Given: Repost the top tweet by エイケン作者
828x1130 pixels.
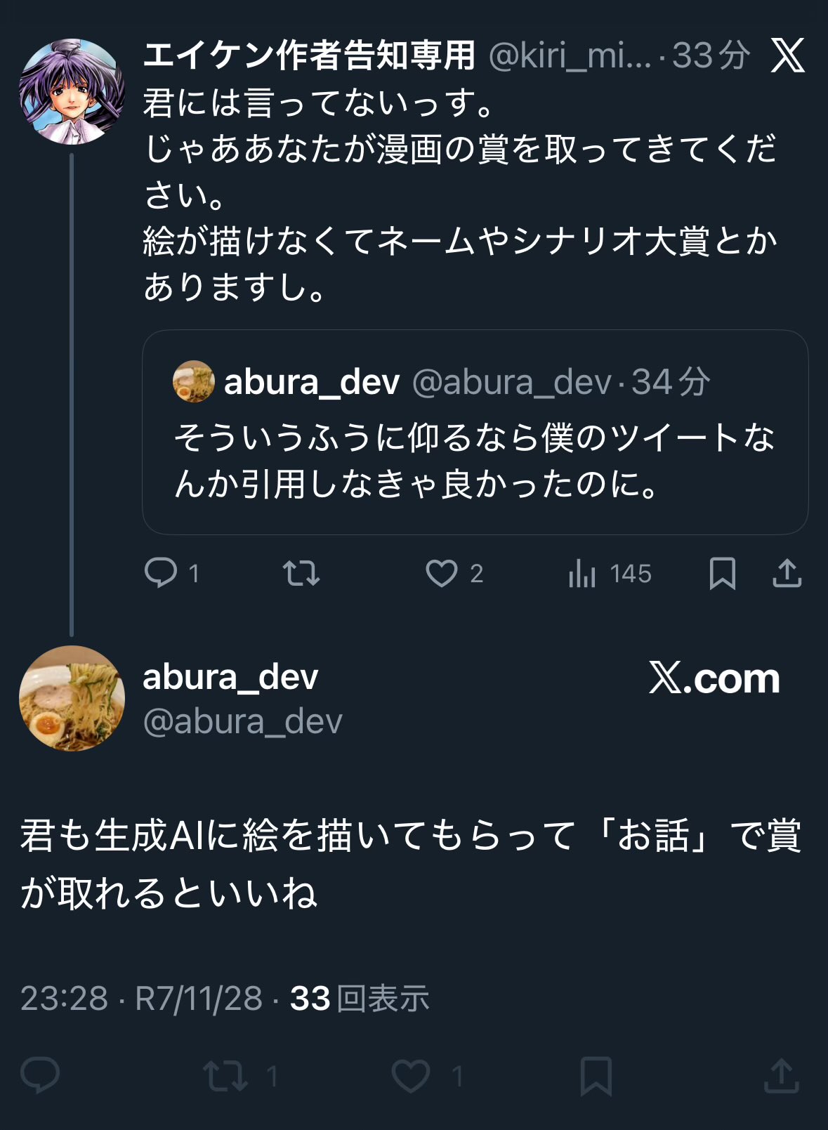Looking at the screenshot, I should pyautogui.click(x=301, y=573).
